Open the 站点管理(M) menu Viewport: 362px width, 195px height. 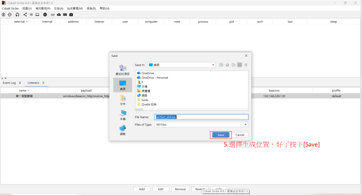pyautogui.click(x=75, y=9)
